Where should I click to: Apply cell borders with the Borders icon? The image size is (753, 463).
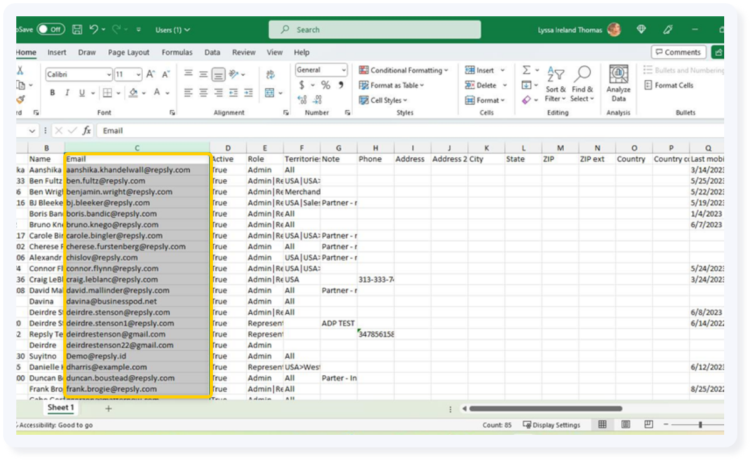coord(108,93)
